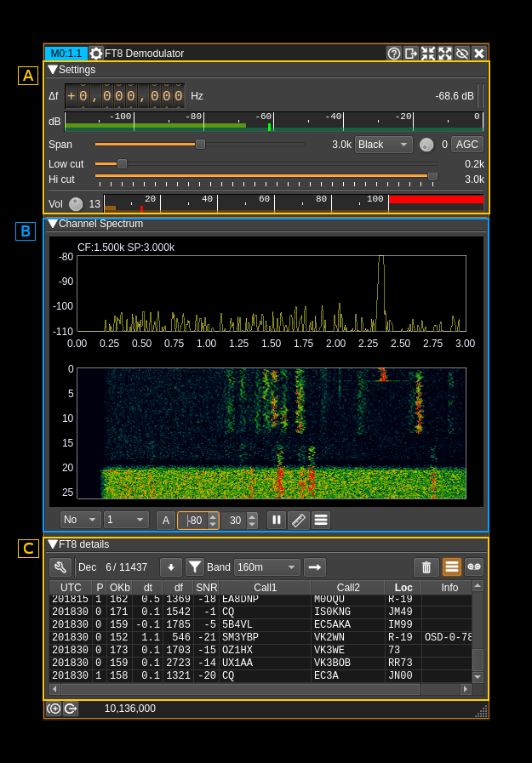
Task: Click the horizontal scrollbar left arrow
Action: coord(54,689)
